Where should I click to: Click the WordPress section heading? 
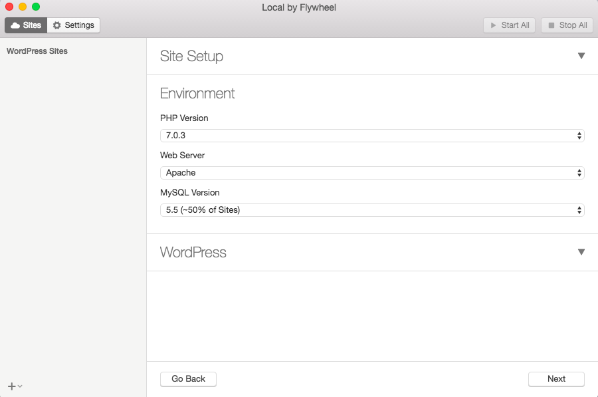[x=193, y=252]
